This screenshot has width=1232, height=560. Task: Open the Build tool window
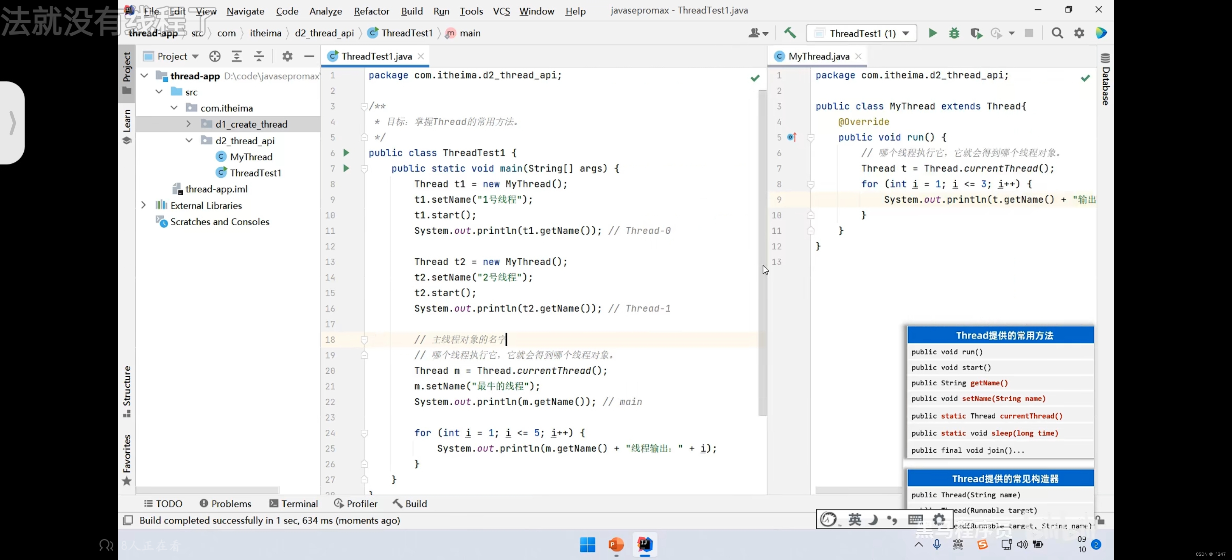tap(410, 504)
